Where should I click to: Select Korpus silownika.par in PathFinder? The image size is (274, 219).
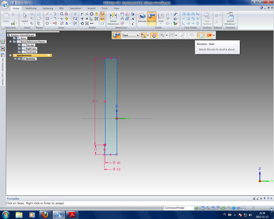(21, 35)
